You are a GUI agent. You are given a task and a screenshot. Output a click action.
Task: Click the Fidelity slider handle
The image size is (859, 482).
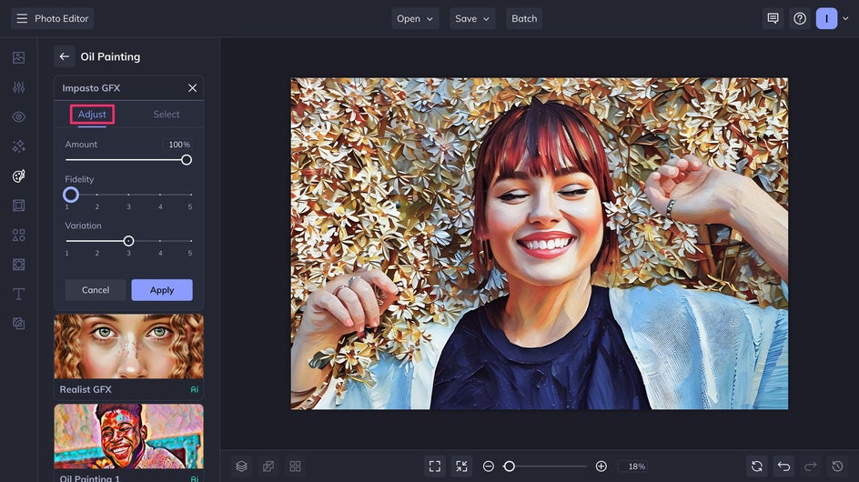click(71, 195)
